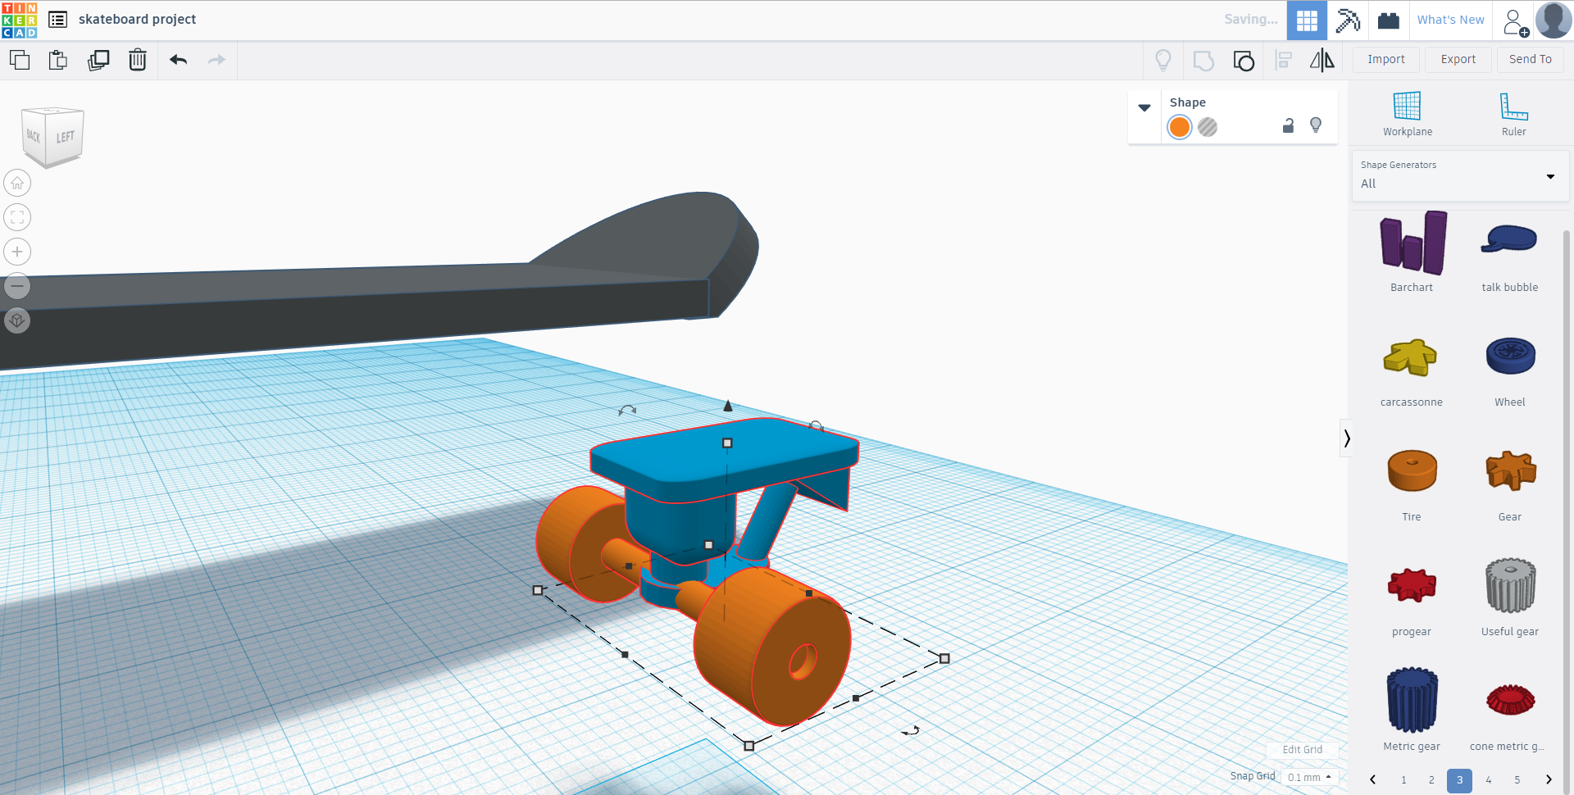Open Bricks mode icon
The width and height of the screenshot is (1574, 795).
1389,20
